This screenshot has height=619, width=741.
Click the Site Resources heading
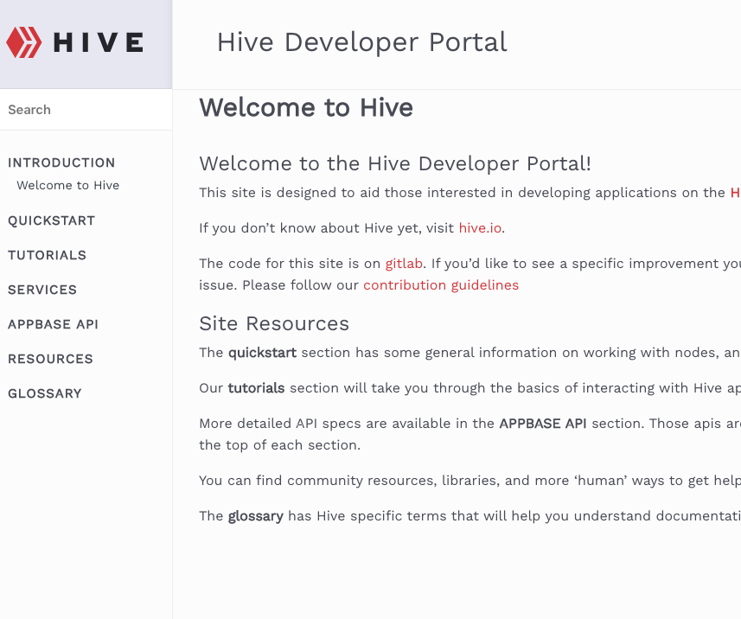(274, 323)
